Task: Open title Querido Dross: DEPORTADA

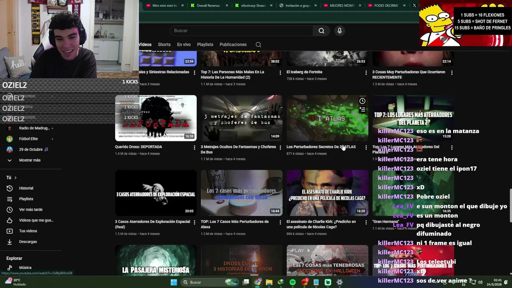Action: click(138, 147)
